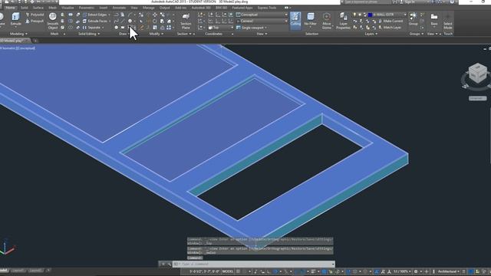Click the Culling selection button
The height and width of the screenshot is (276, 491).
pos(295,20)
